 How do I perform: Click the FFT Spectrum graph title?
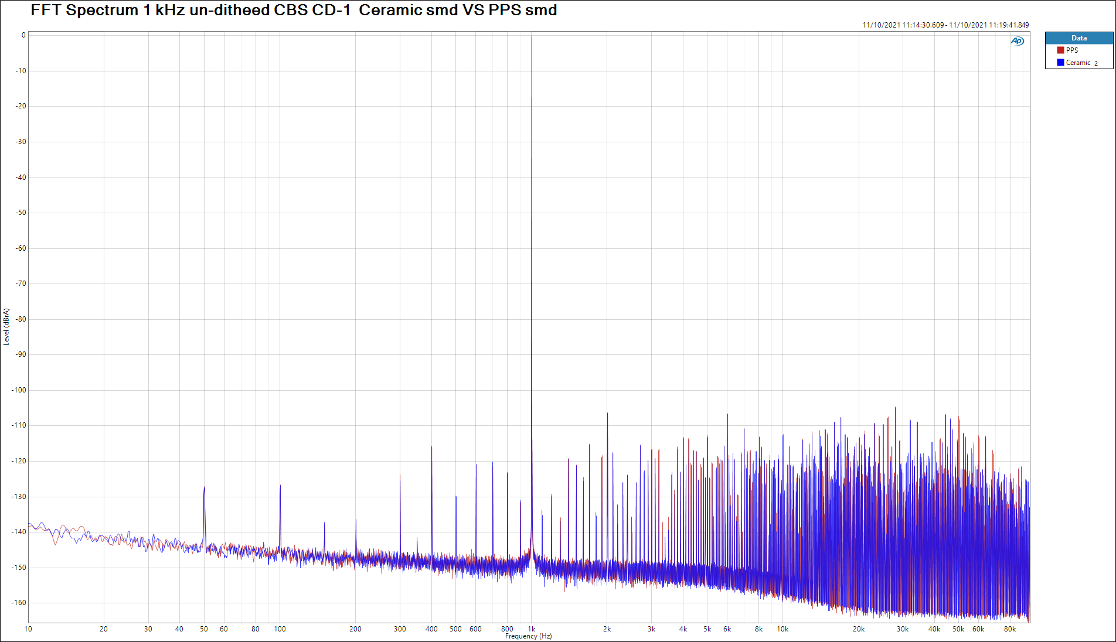pyautogui.click(x=294, y=10)
